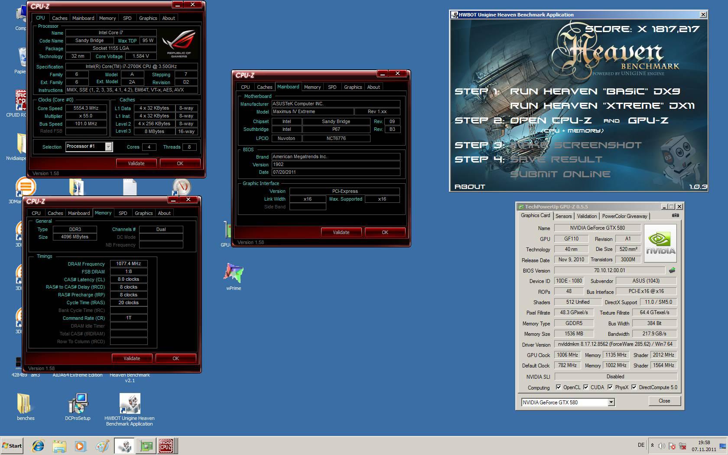Click OK in the CPU-Z Mainboard window
Image resolution: width=728 pixels, height=455 pixels.
[x=385, y=232]
